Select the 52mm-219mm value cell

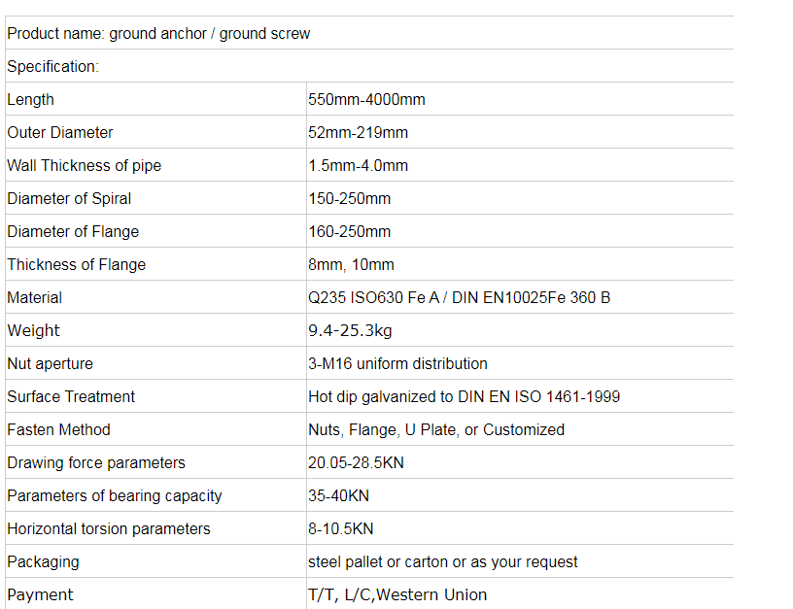(358, 133)
